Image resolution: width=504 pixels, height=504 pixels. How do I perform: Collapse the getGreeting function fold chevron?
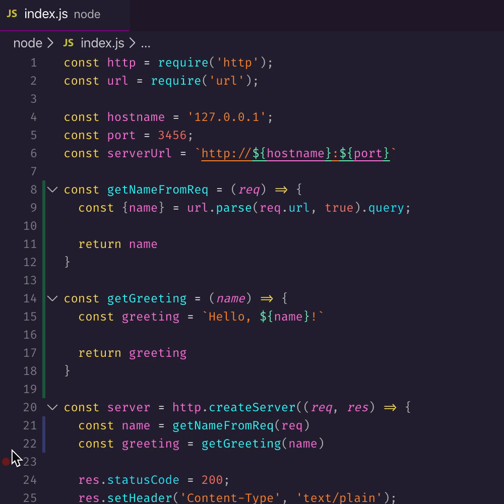pyautogui.click(x=52, y=298)
